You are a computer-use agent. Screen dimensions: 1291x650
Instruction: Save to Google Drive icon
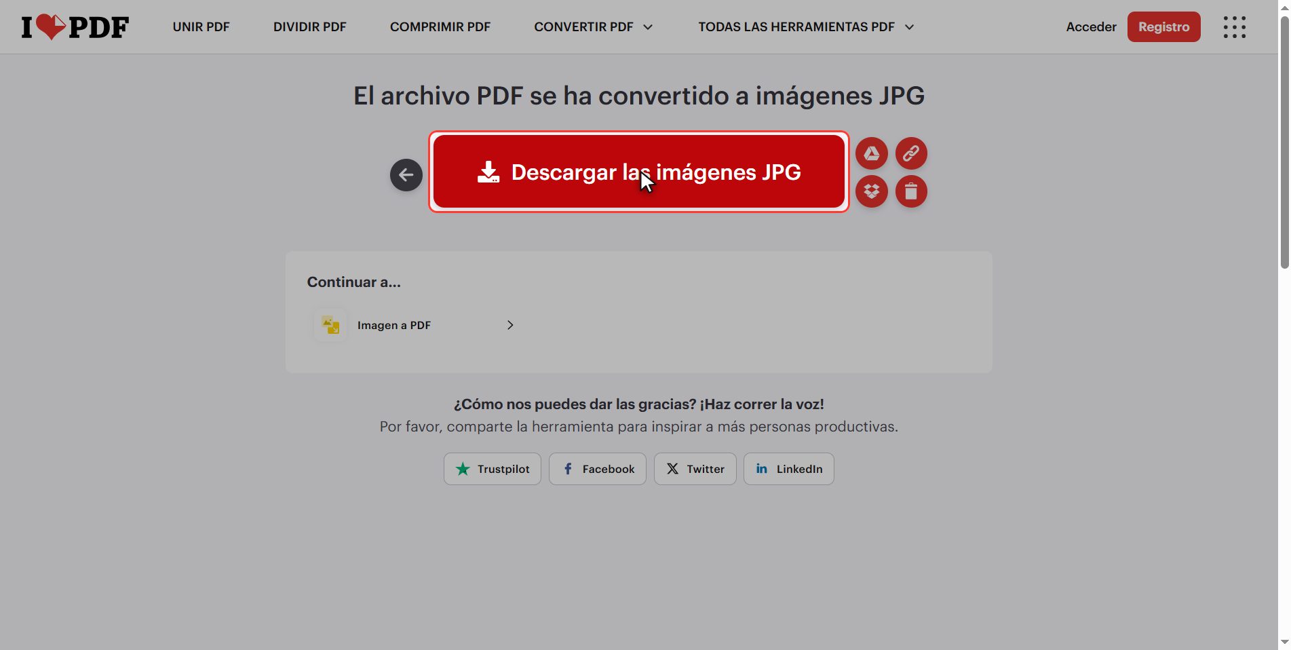click(x=872, y=153)
